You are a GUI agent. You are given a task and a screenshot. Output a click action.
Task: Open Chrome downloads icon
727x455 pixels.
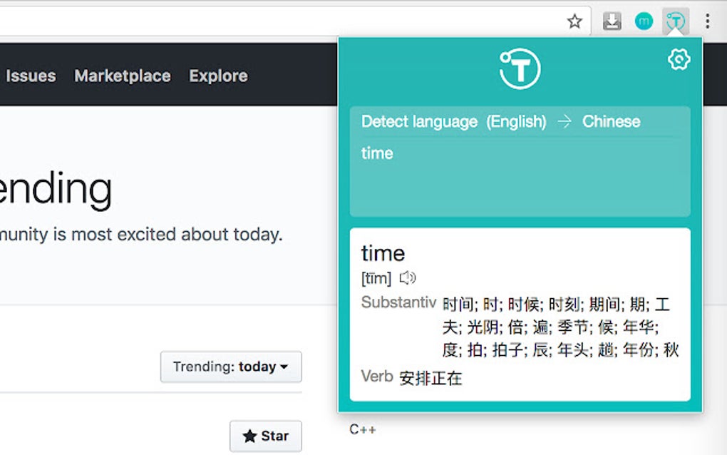[x=611, y=21]
